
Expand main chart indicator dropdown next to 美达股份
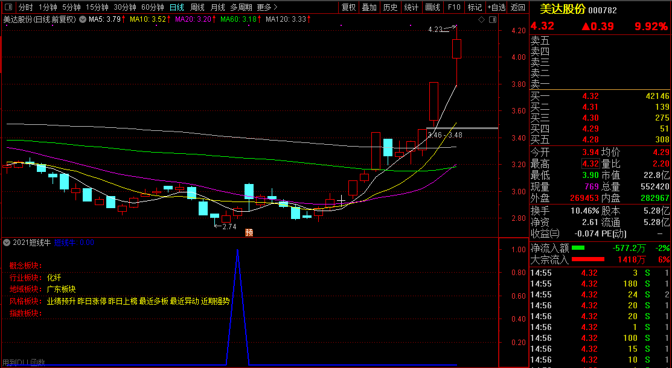(x=82, y=19)
